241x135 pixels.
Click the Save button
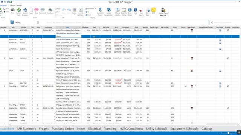(x=6, y=9)
